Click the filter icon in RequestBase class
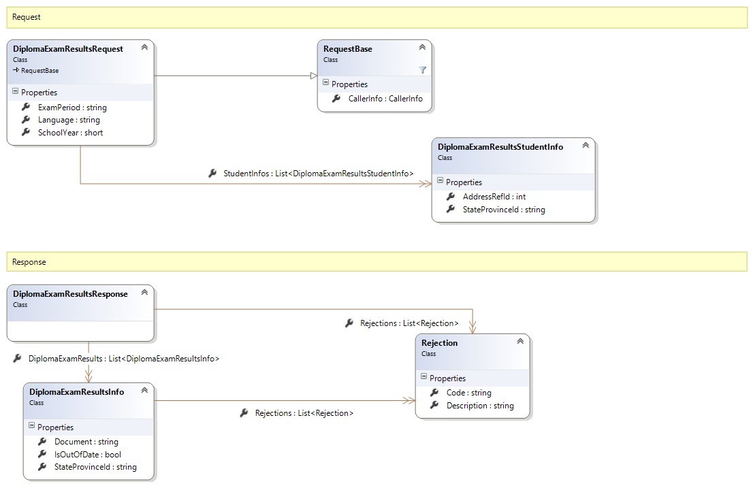Screen dimensions: 753x486 [422, 70]
